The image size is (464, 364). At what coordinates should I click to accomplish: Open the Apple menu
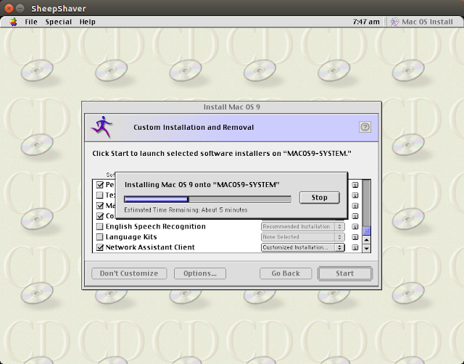pos(13,22)
